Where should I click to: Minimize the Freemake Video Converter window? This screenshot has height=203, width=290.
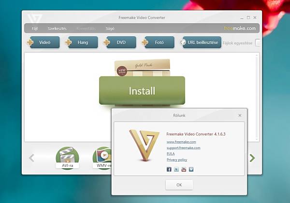242,18
